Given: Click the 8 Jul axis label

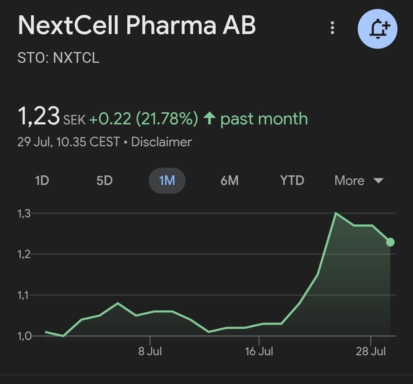Looking at the screenshot, I should point(150,351).
